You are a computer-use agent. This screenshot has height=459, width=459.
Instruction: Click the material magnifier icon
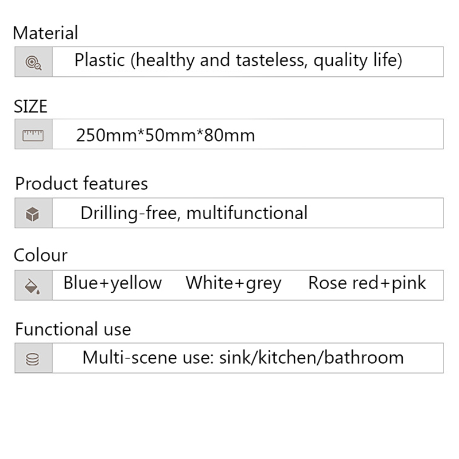pyautogui.click(x=33, y=62)
